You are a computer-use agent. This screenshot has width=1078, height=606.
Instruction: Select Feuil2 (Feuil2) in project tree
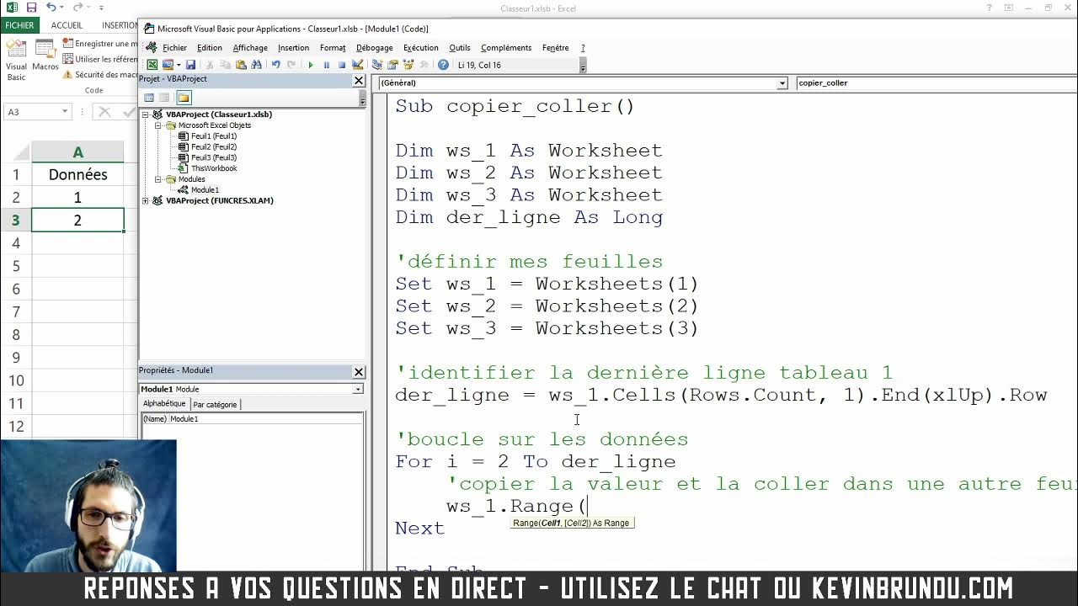(x=214, y=146)
